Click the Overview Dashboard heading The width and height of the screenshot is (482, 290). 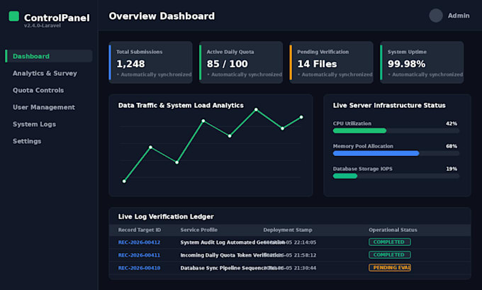[x=162, y=16]
